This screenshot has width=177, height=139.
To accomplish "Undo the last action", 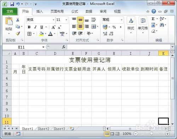I will [x=18, y=4].
